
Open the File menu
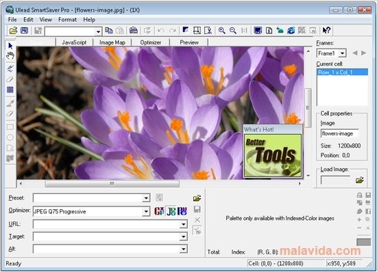pos(12,20)
